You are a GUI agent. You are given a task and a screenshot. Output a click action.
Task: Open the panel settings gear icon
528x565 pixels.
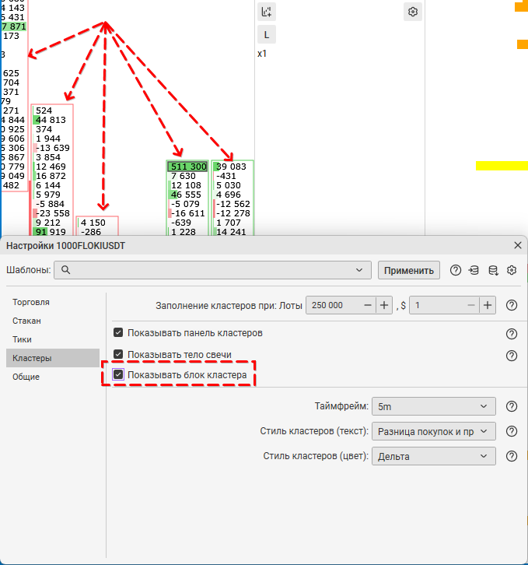[x=412, y=12]
